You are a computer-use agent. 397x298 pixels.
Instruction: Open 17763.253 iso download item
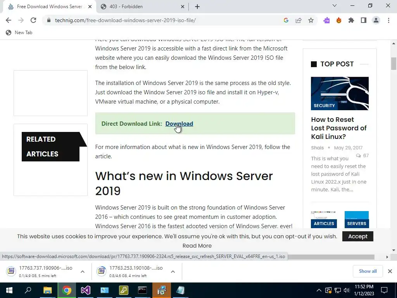tap(131, 271)
